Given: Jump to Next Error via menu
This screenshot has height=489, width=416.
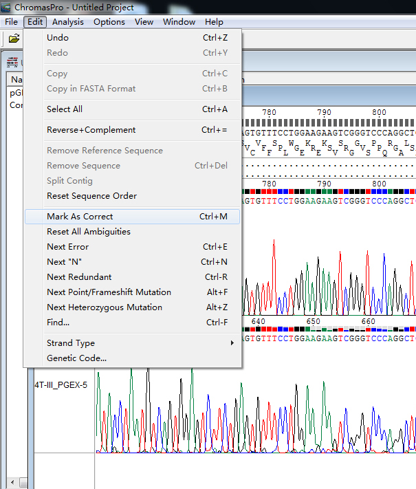Looking at the screenshot, I should pos(67,247).
